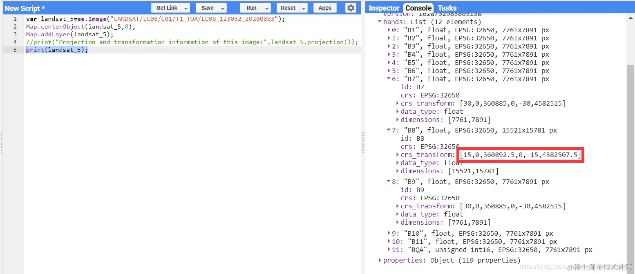Click the Map.centerObject code line
The image size is (635, 274).
[x=80, y=27]
